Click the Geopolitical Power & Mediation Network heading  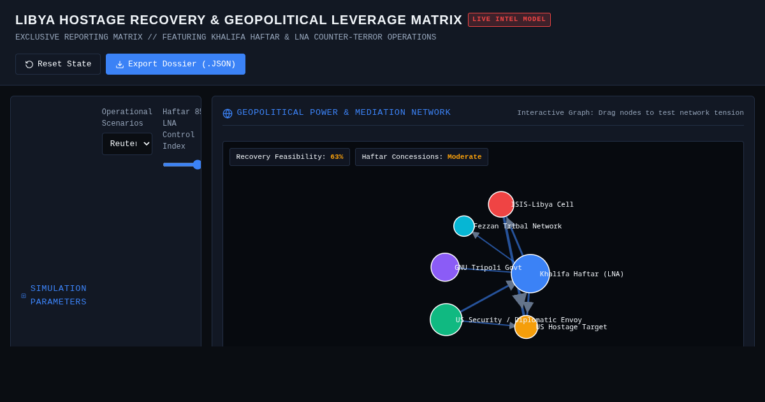pyautogui.click(x=344, y=113)
